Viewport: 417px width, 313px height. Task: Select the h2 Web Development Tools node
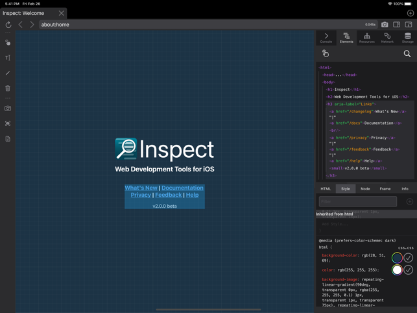pos(367,97)
